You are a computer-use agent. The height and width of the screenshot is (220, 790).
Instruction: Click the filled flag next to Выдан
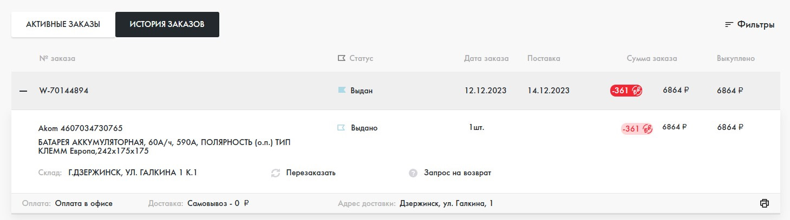click(342, 91)
